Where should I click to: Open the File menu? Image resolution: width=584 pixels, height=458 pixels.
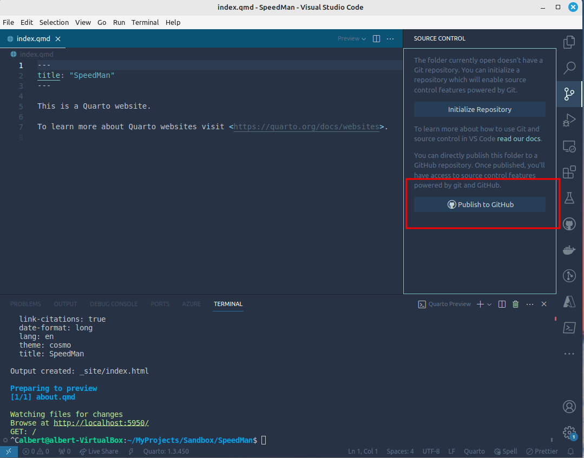tap(8, 22)
